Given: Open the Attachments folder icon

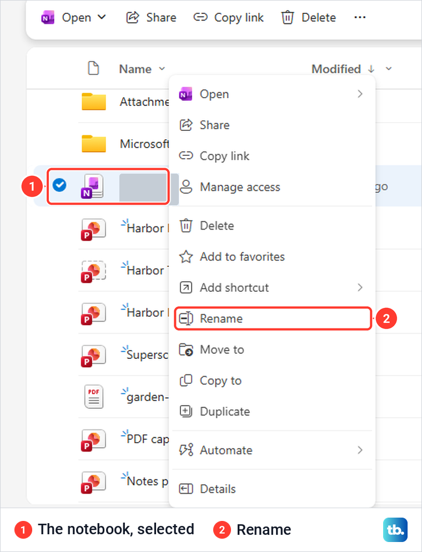Looking at the screenshot, I should [94, 102].
